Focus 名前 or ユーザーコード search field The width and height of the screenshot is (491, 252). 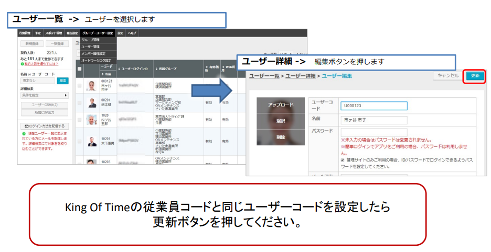(x=38, y=81)
